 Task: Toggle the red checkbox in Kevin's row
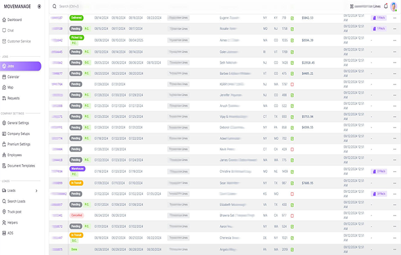(292, 149)
